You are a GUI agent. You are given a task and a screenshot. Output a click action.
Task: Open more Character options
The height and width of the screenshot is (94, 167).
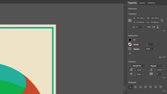pyautogui.click(x=164, y=78)
